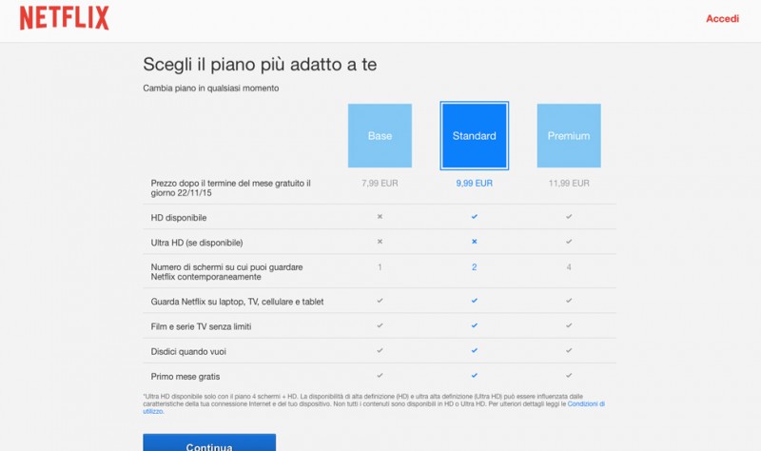
Task: Click the Guarda Netflix su laptop label
Action: [x=237, y=302]
